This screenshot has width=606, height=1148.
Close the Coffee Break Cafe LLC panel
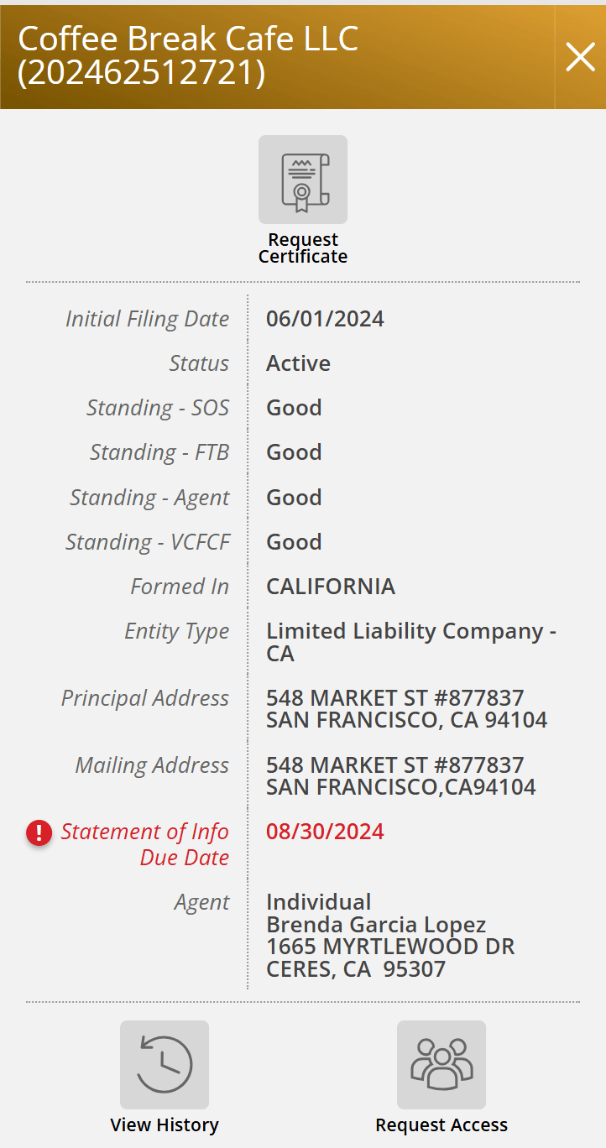point(580,57)
